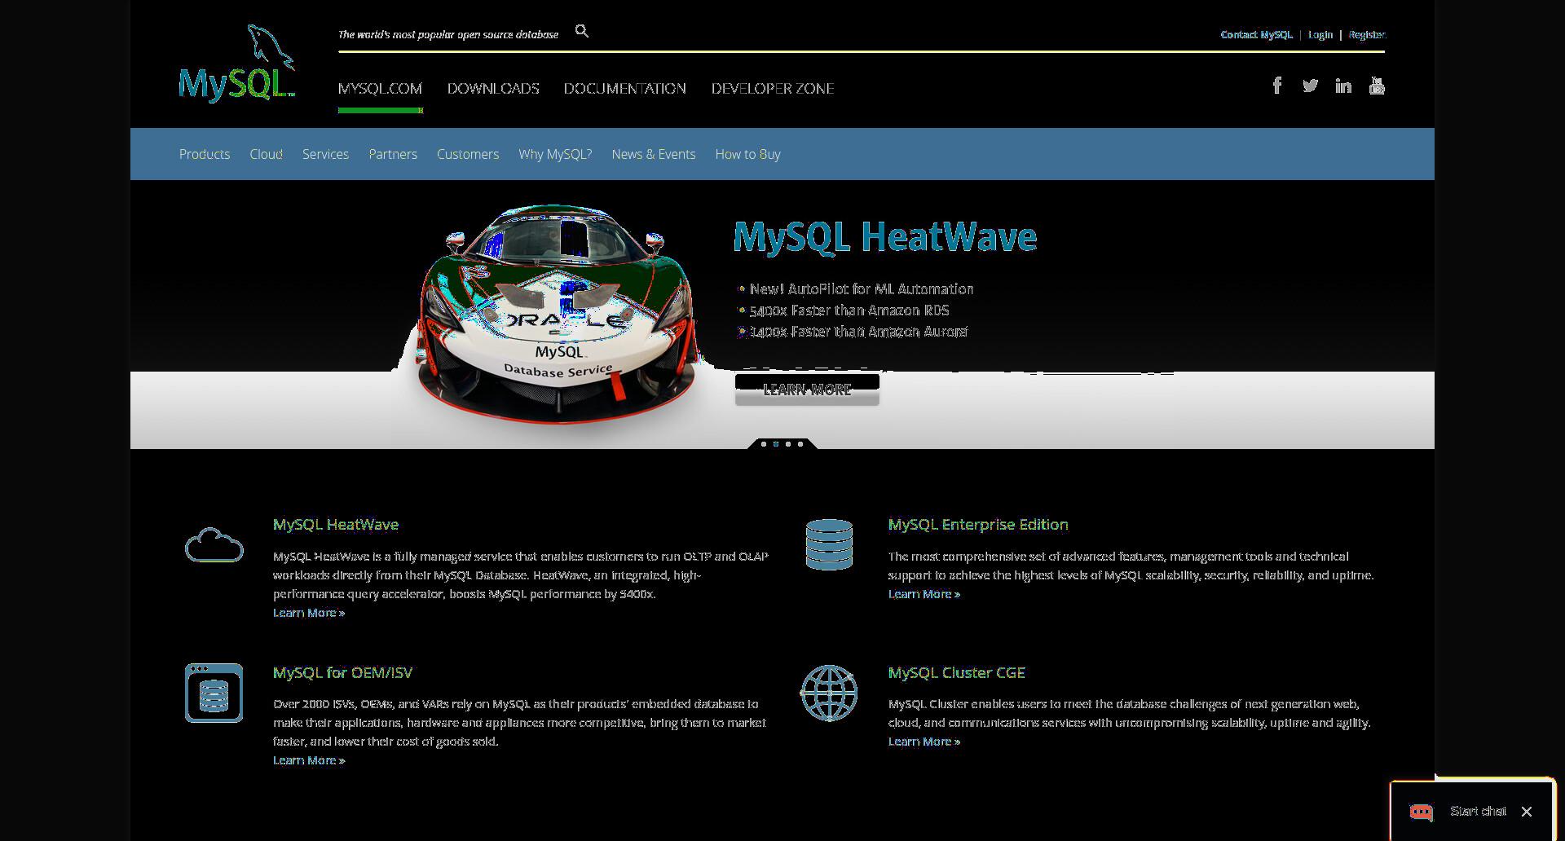Open the MySQL HeatWave section heading
Image resolution: width=1565 pixels, height=841 pixels.
point(336,525)
